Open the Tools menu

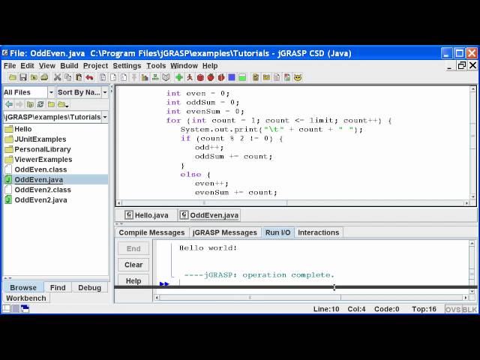click(x=156, y=66)
